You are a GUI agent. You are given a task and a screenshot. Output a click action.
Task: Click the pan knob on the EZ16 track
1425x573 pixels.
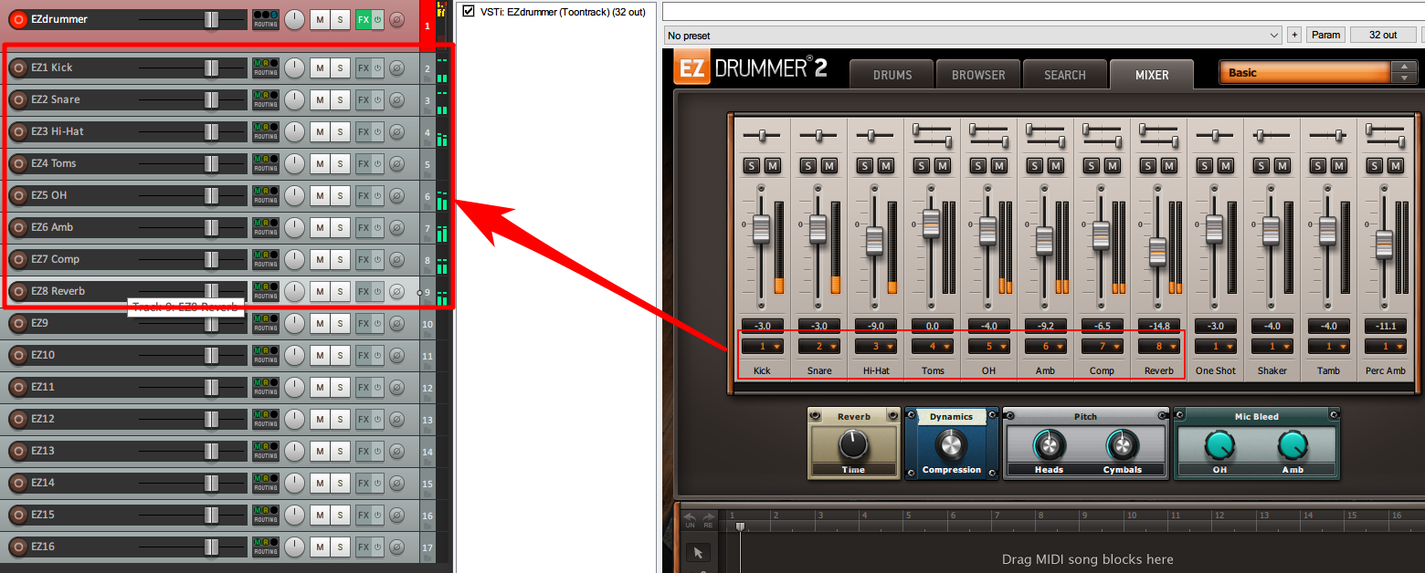[294, 547]
